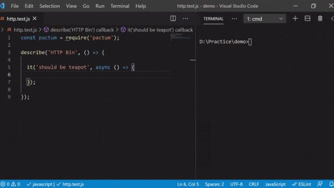Click the feedback icon in status bar
Image resolution: width=334 pixels, height=188 pixels.
(320, 184)
